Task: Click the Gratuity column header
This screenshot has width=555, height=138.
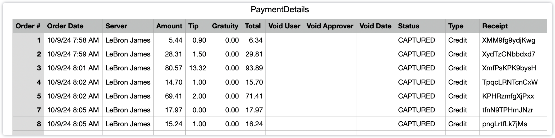Action: tap(225, 26)
